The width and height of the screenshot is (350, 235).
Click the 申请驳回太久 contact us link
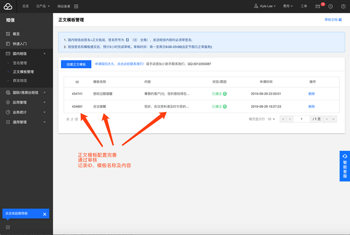point(120,64)
